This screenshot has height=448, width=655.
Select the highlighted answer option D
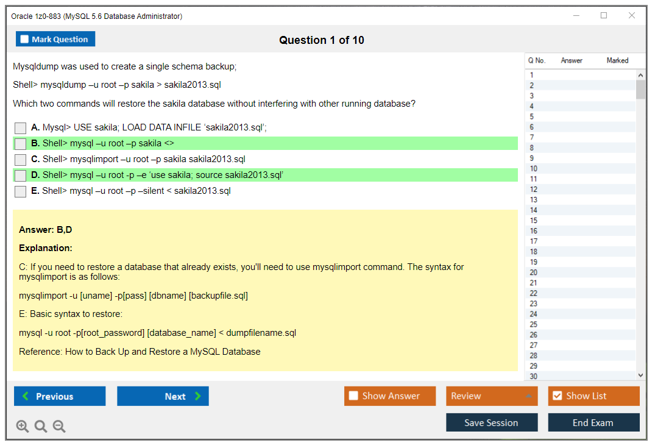[20, 175]
